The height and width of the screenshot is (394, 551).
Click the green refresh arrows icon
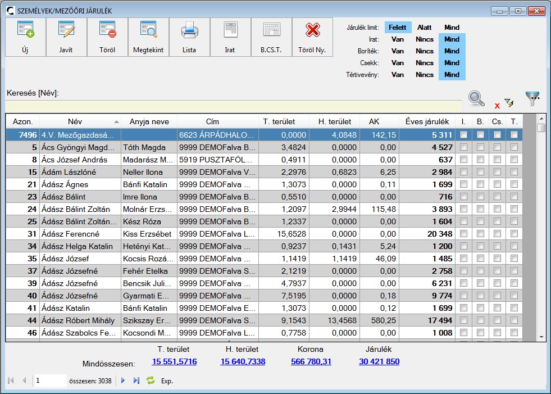[151, 381]
